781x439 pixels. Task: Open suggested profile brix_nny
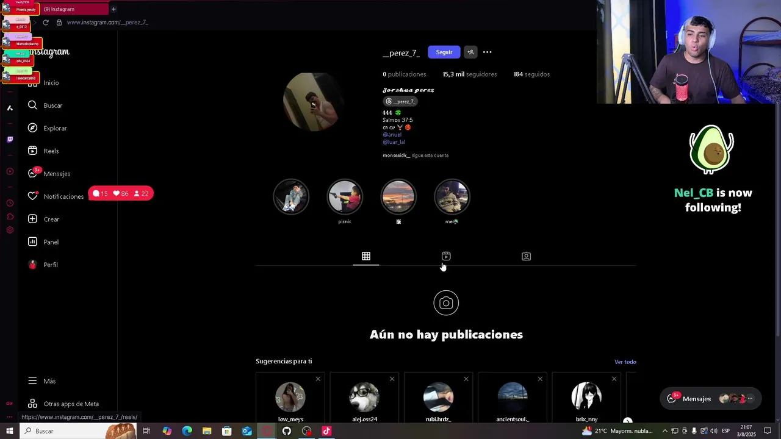(x=586, y=398)
